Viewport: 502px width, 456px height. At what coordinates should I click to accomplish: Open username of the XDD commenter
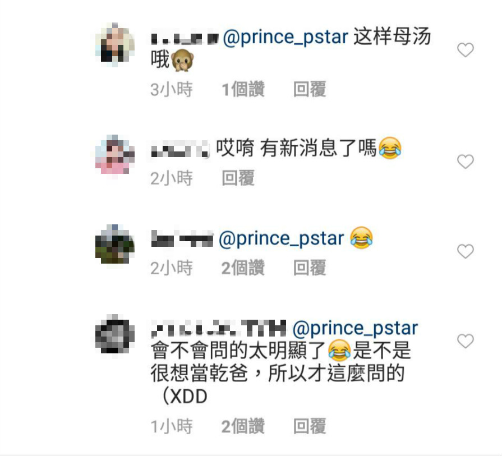218,329
